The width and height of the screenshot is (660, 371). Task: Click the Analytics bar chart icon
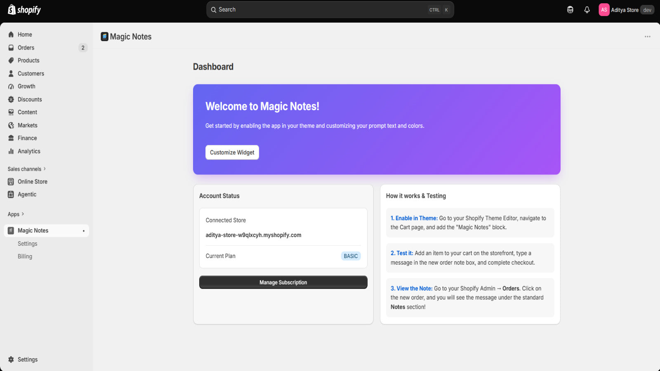click(11, 151)
